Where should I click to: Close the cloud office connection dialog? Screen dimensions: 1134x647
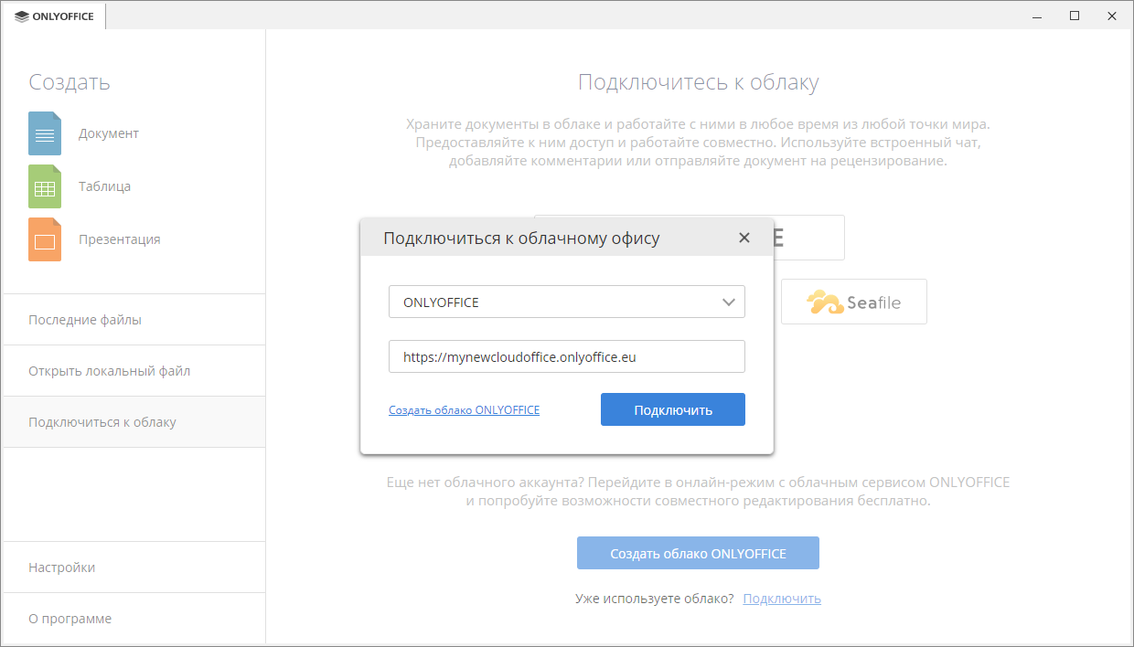coord(744,238)
